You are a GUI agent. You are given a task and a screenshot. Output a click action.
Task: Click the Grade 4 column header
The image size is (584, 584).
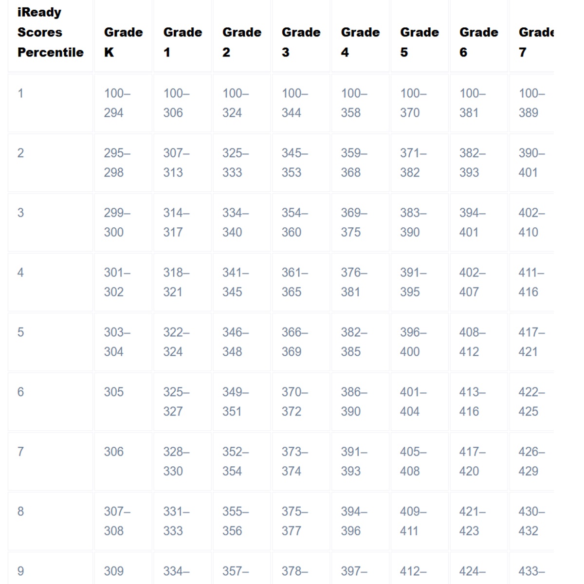(360, 42)
